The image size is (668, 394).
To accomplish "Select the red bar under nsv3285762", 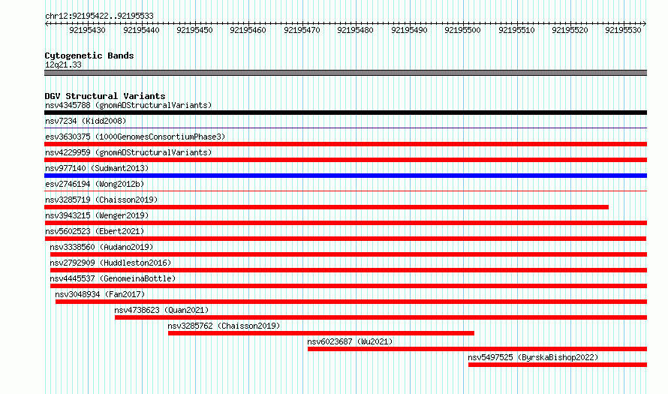I will [320, 333].
